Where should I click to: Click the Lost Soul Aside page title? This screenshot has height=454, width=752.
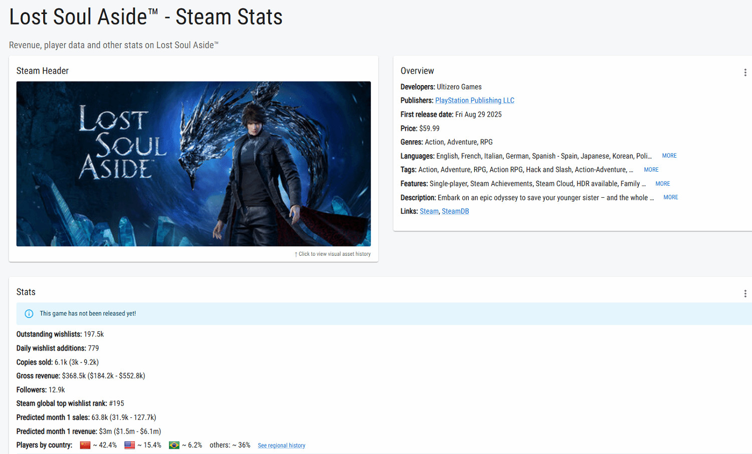145,17
